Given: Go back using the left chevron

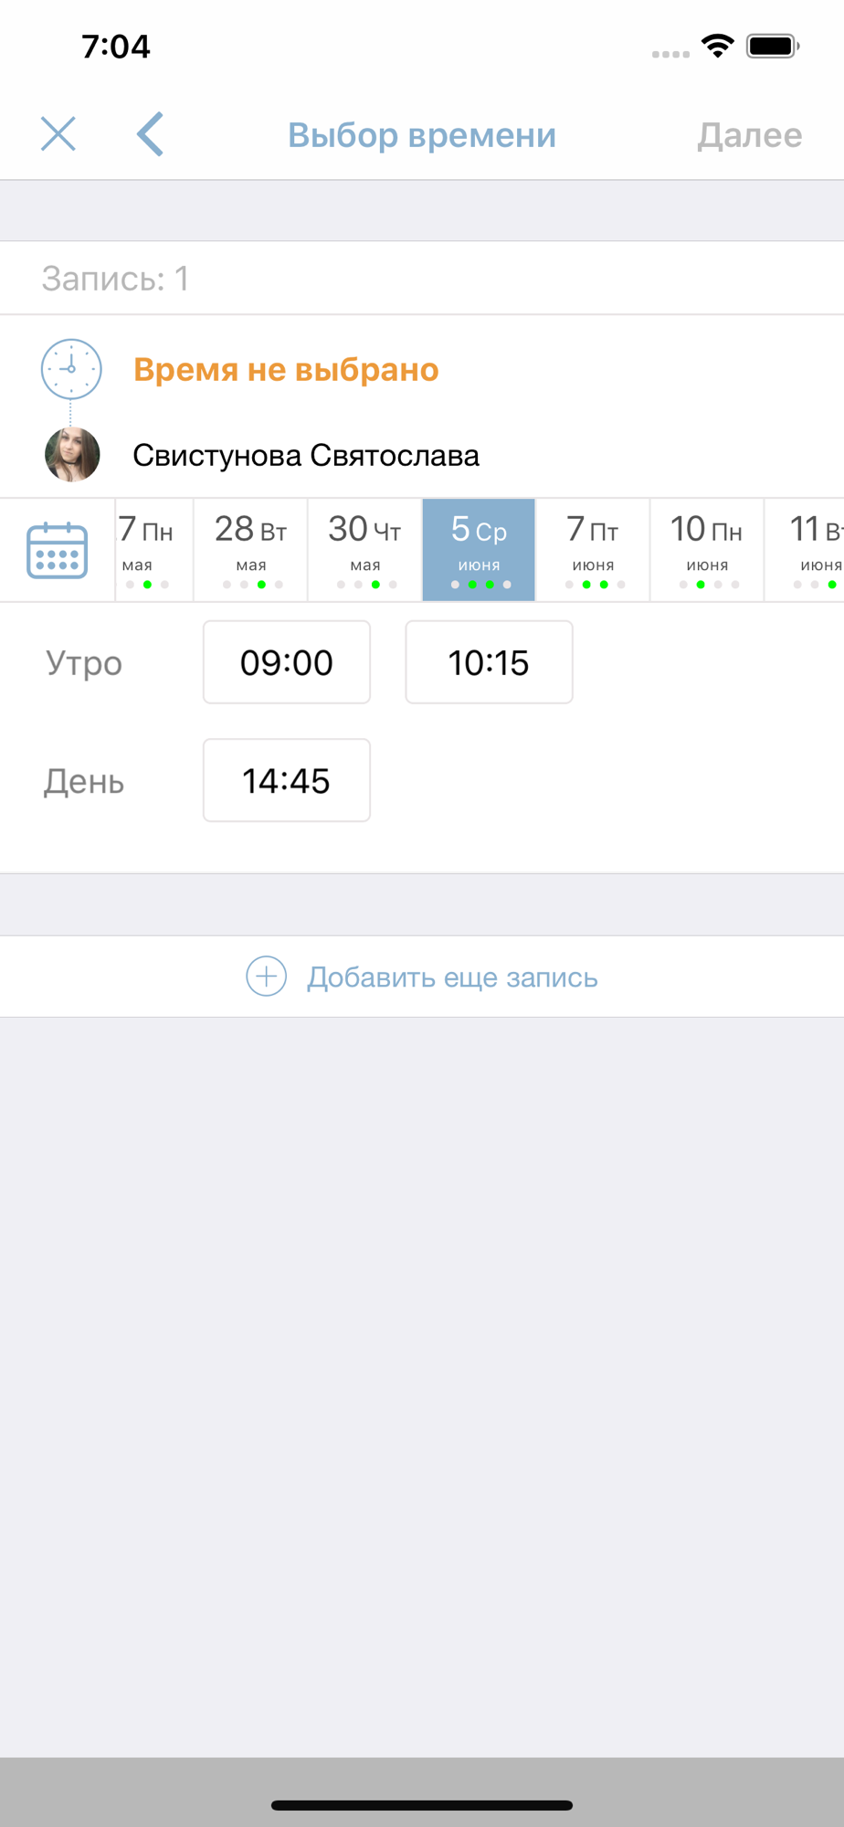Looking at the screenshot, I should (150, 134).
